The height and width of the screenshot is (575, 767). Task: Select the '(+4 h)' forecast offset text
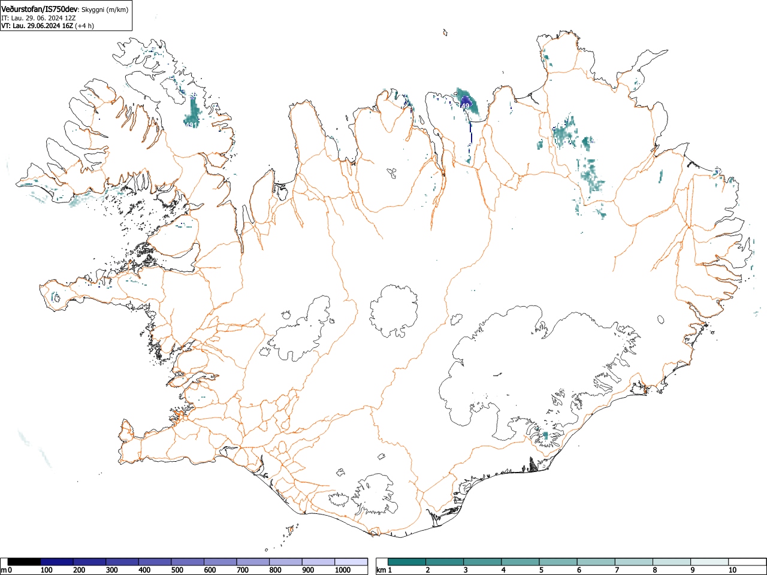point(84,26)
